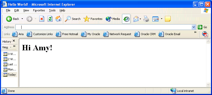The height and width of the screenshot is (95, 212).
Task: Click the Go button
Action: tap(202, 27)
